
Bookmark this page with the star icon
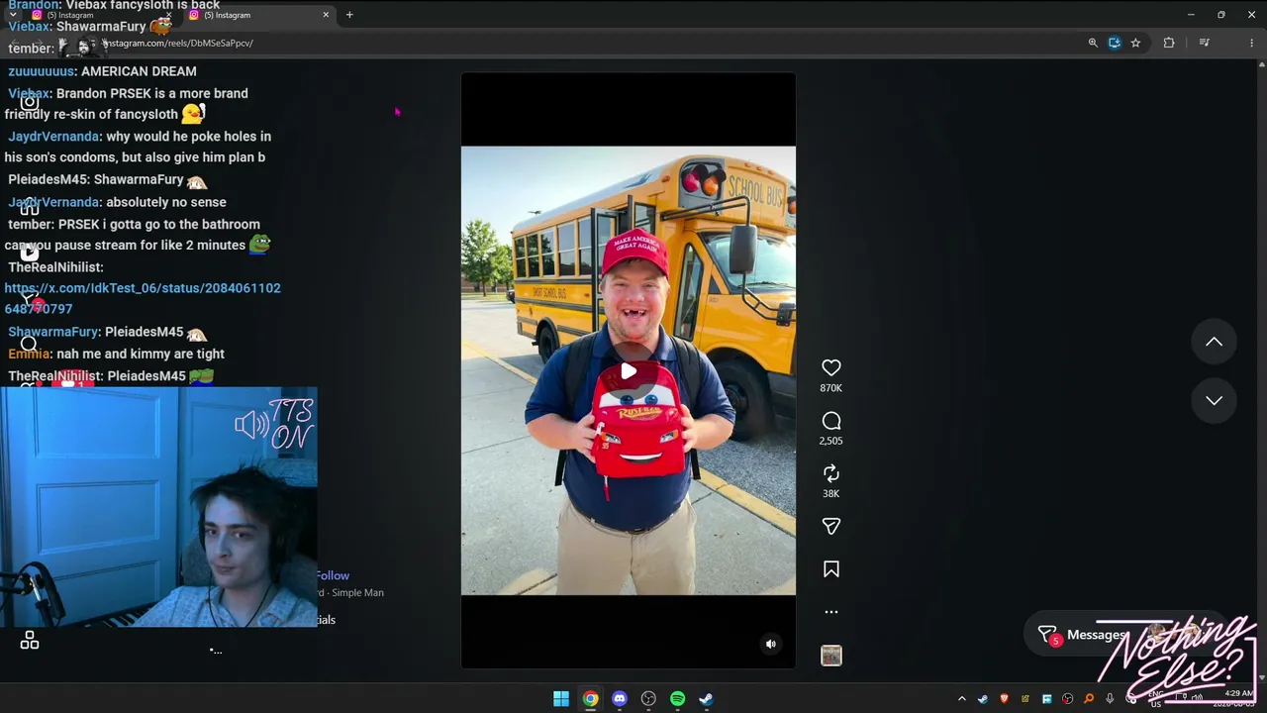(x=1135, y=43)
